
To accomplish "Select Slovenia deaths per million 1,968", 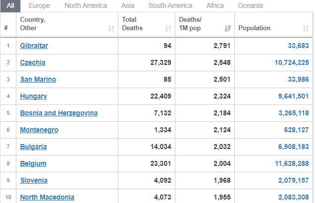I will [222, 181].
